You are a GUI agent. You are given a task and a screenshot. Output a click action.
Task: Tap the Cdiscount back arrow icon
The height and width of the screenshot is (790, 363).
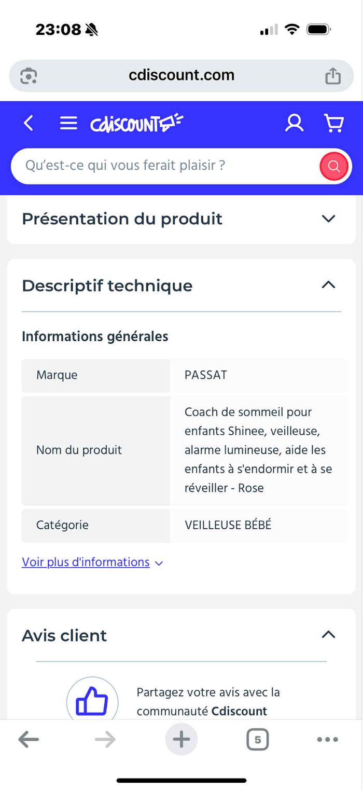29,123
